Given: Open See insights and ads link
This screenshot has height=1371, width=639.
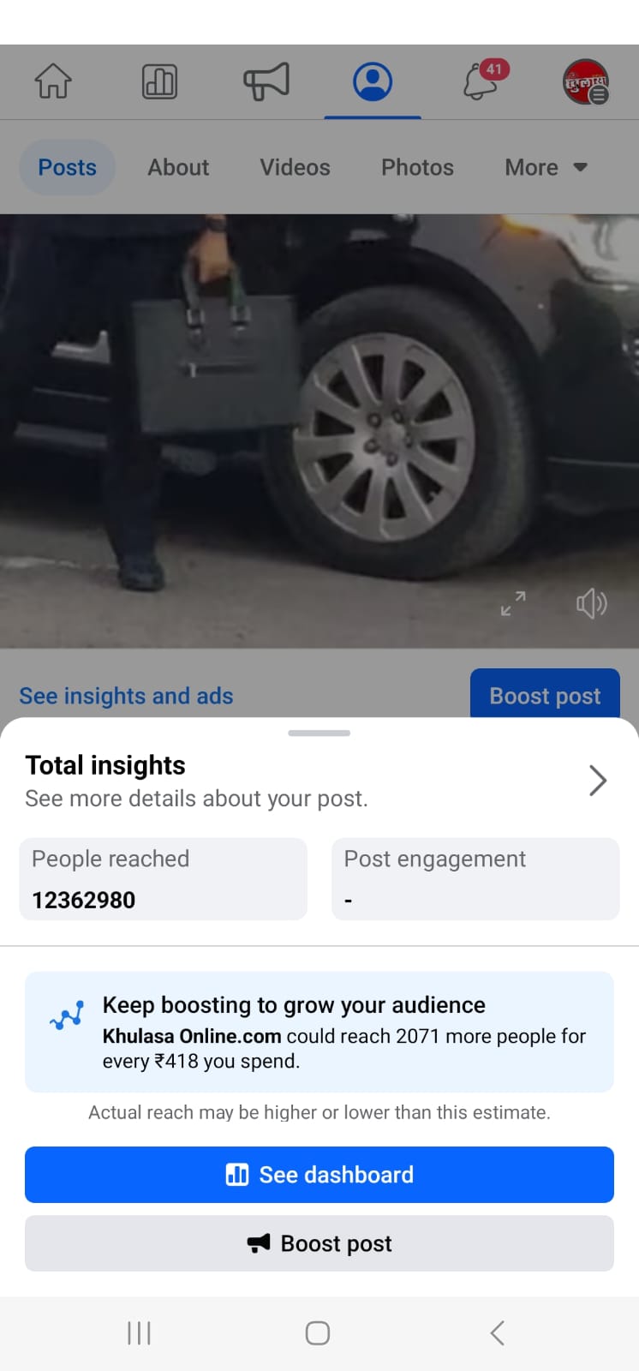Looking at the screenshot, I should 126,696.
